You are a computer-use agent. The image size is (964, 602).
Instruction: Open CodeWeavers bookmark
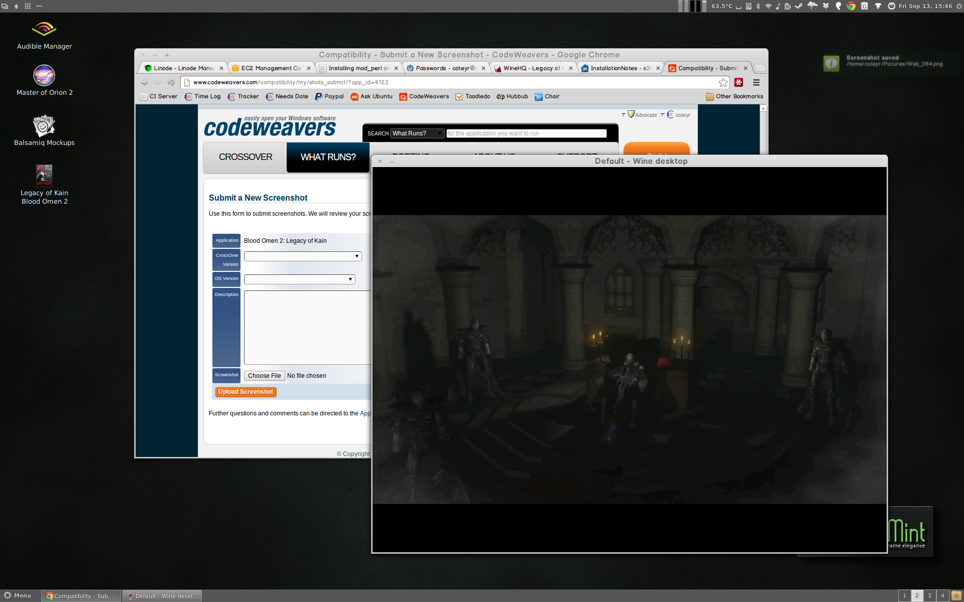tap(424, 96)
